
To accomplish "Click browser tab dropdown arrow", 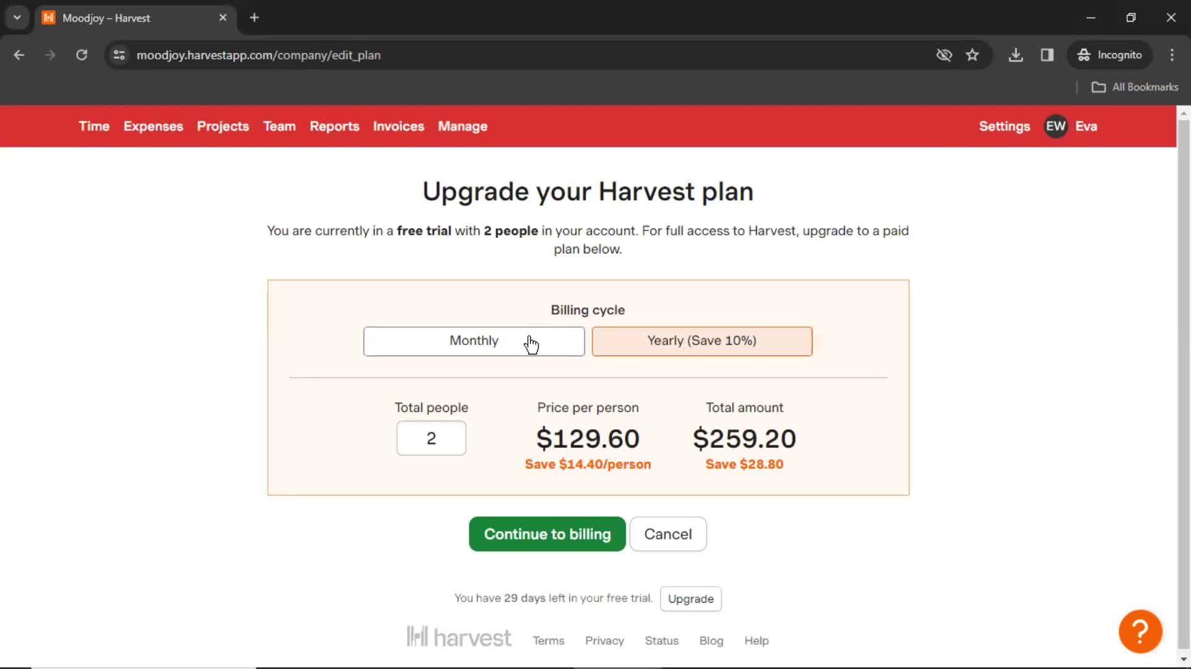I will click(x=17, y=17).
